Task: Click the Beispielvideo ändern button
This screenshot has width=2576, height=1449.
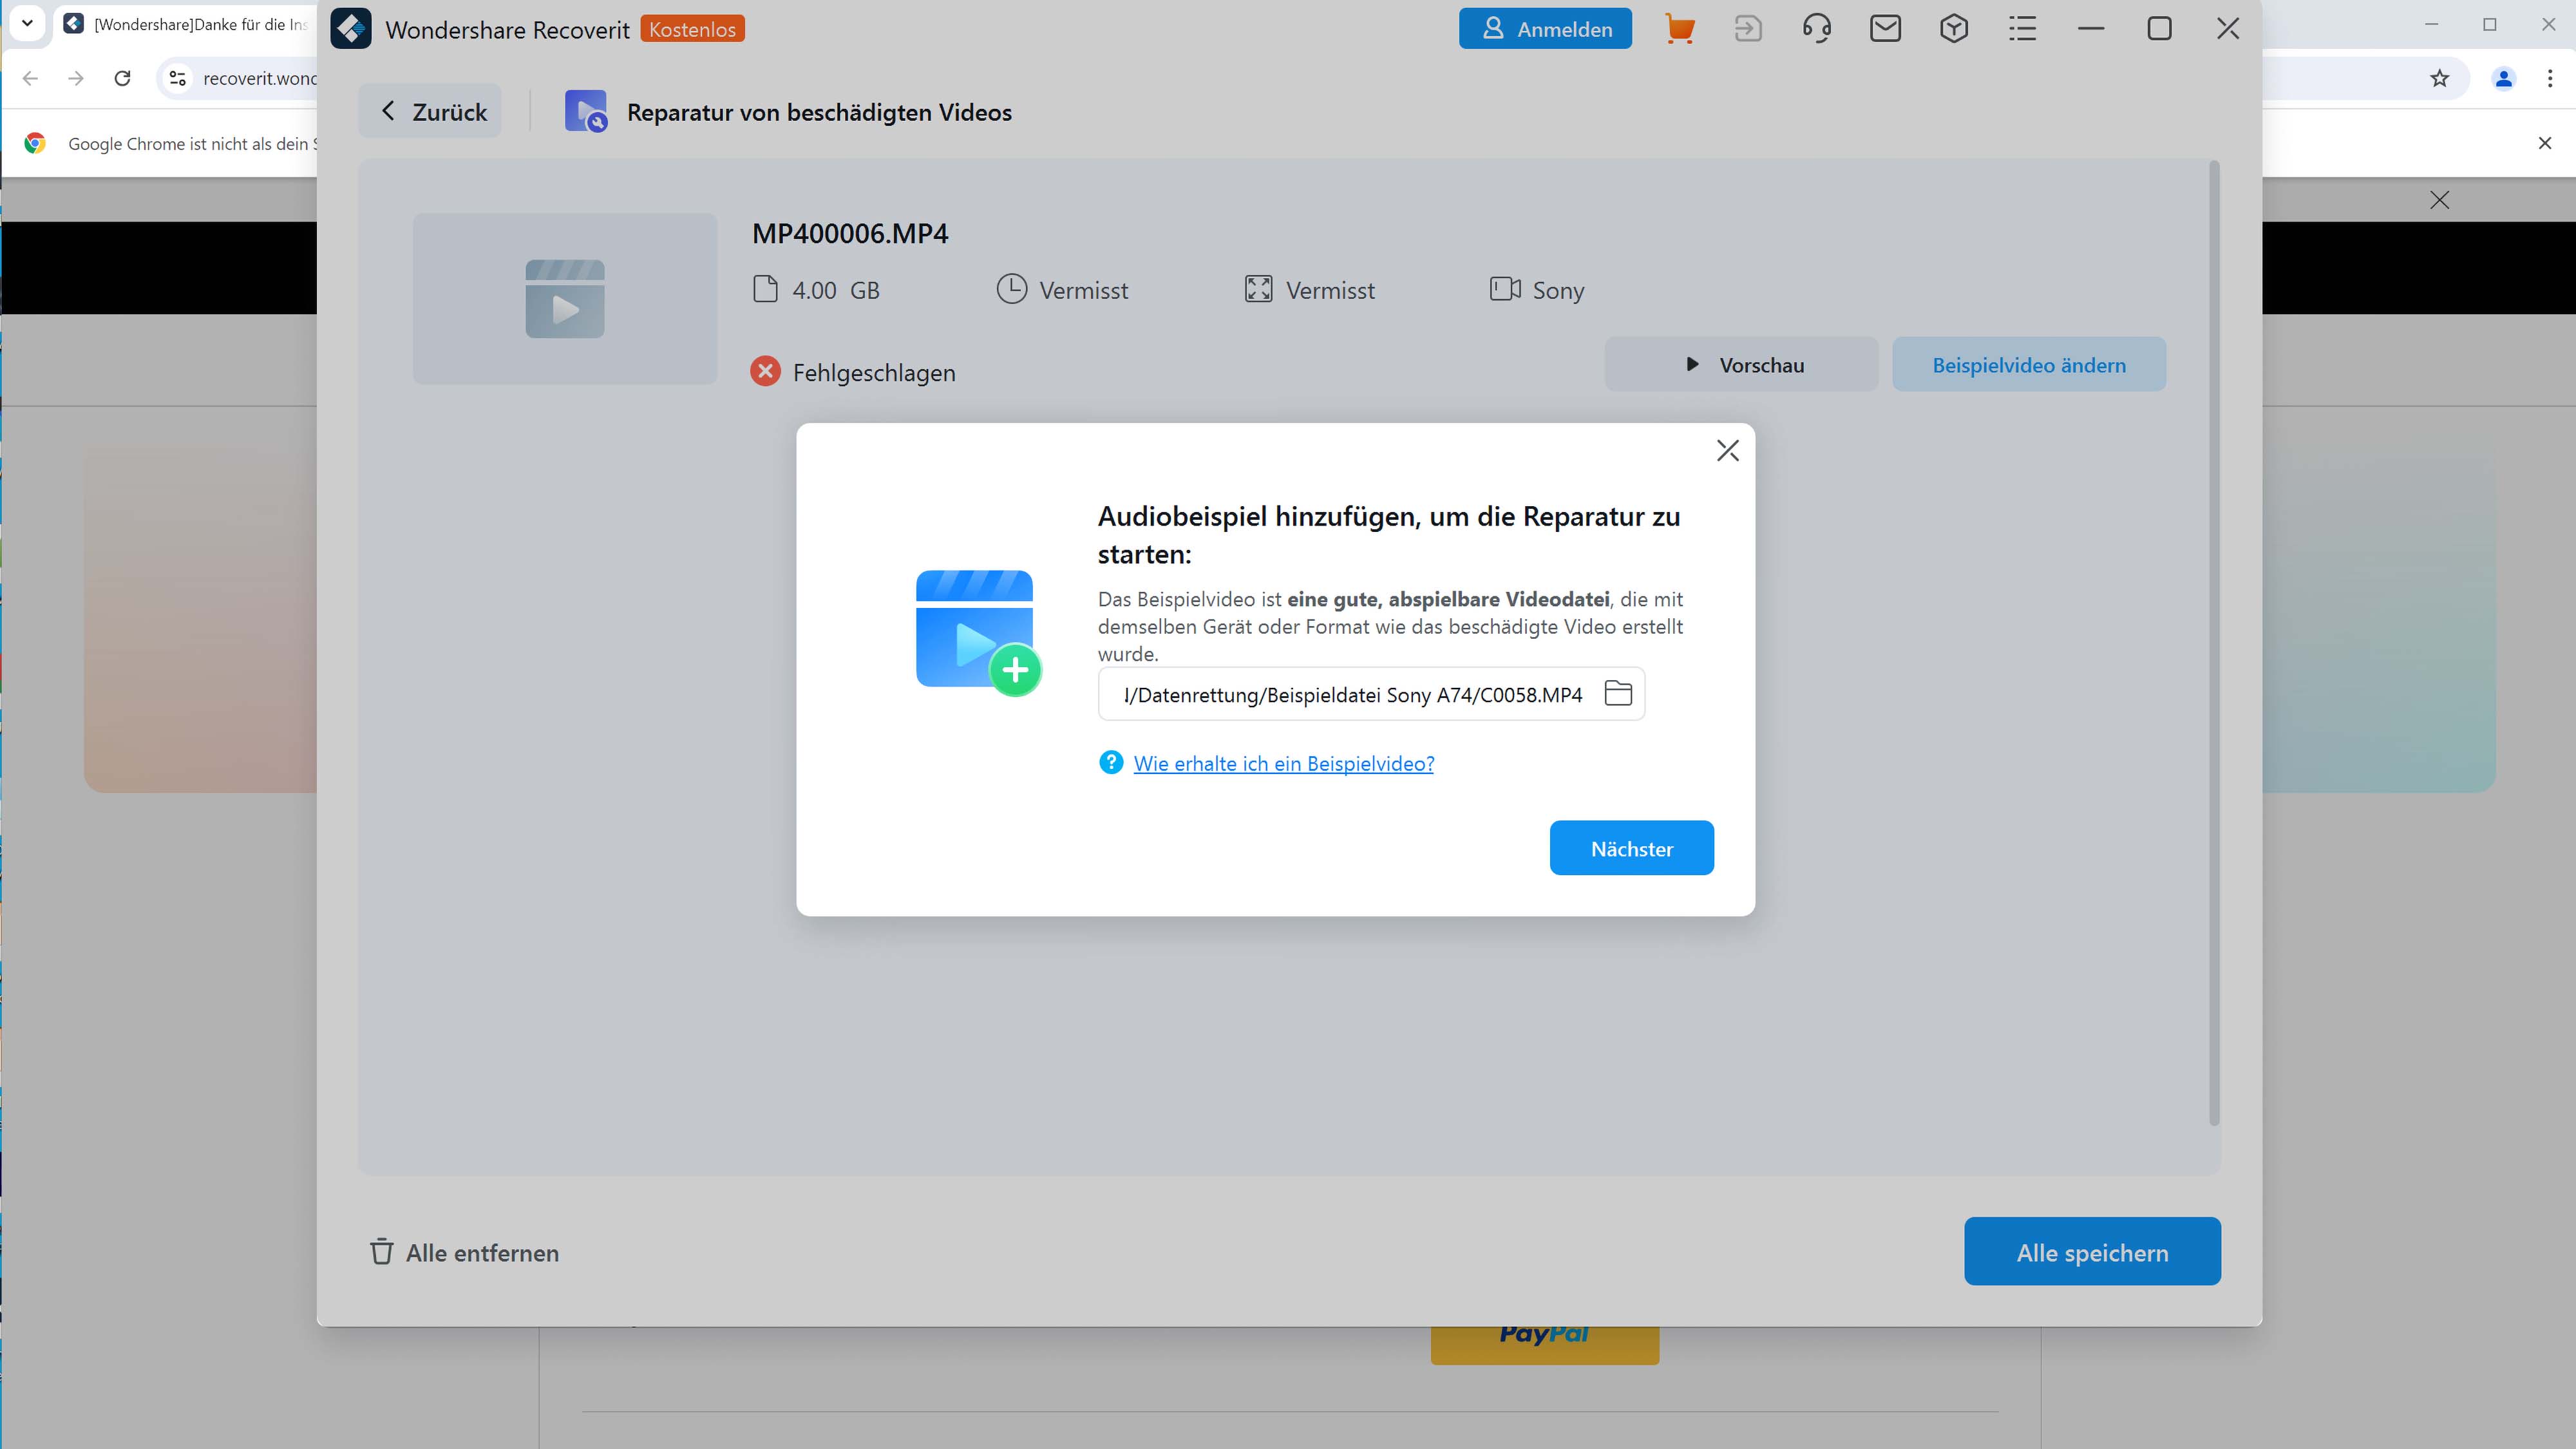Action: (x=2029, y=365)
